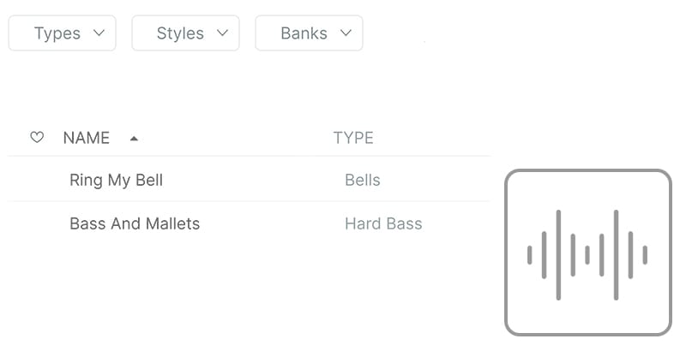
Task: Open the Types filter dropdown
Action: [62, 33]
